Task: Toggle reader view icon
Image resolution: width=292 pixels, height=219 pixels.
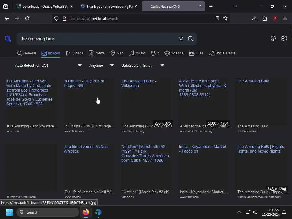Action: click(217, 19)
